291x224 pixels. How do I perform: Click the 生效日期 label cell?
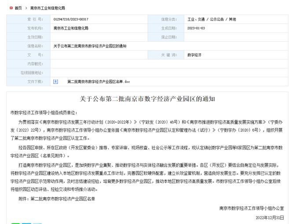(28, 37)
